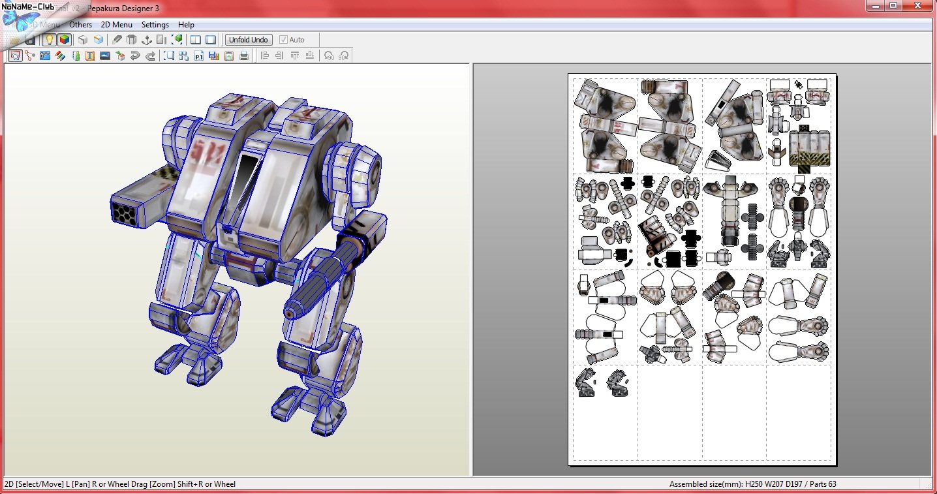Screen dimensions: 937x494
Task: Expand the Help menu
Action: coord(186,25)
